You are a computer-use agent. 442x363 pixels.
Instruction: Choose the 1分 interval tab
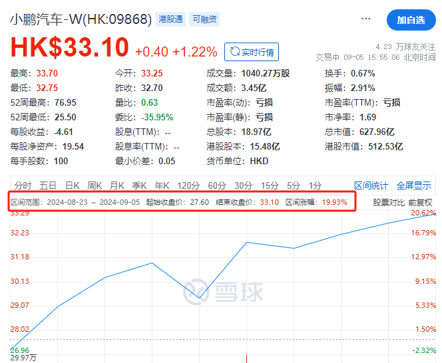315,185
